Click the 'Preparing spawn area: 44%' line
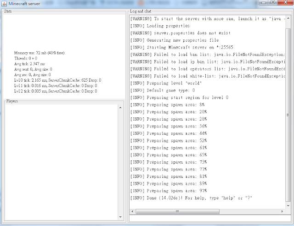The width and height of the screenshot is (294, 226). coord(169,133)
